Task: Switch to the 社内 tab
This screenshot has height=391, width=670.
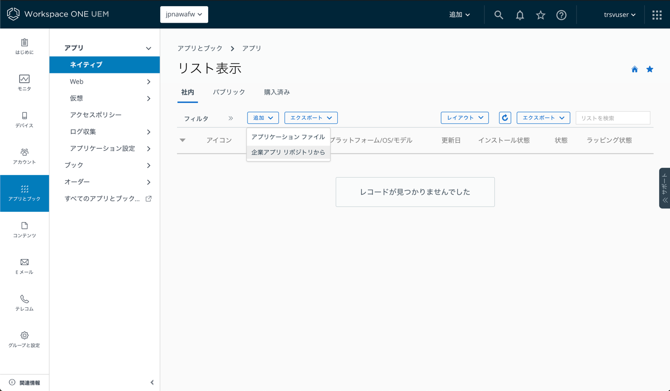Action: click(188, 92)
